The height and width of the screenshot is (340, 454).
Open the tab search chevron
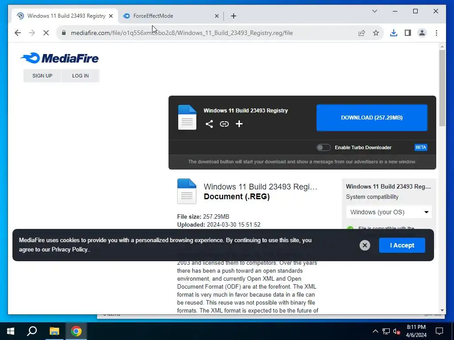(374, 11)
